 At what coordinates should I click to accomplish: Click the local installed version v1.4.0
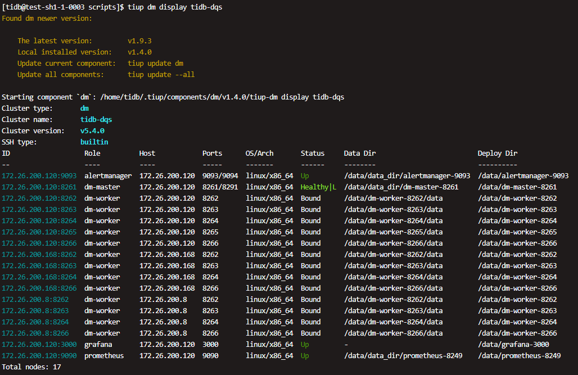[x=139, y=52]
